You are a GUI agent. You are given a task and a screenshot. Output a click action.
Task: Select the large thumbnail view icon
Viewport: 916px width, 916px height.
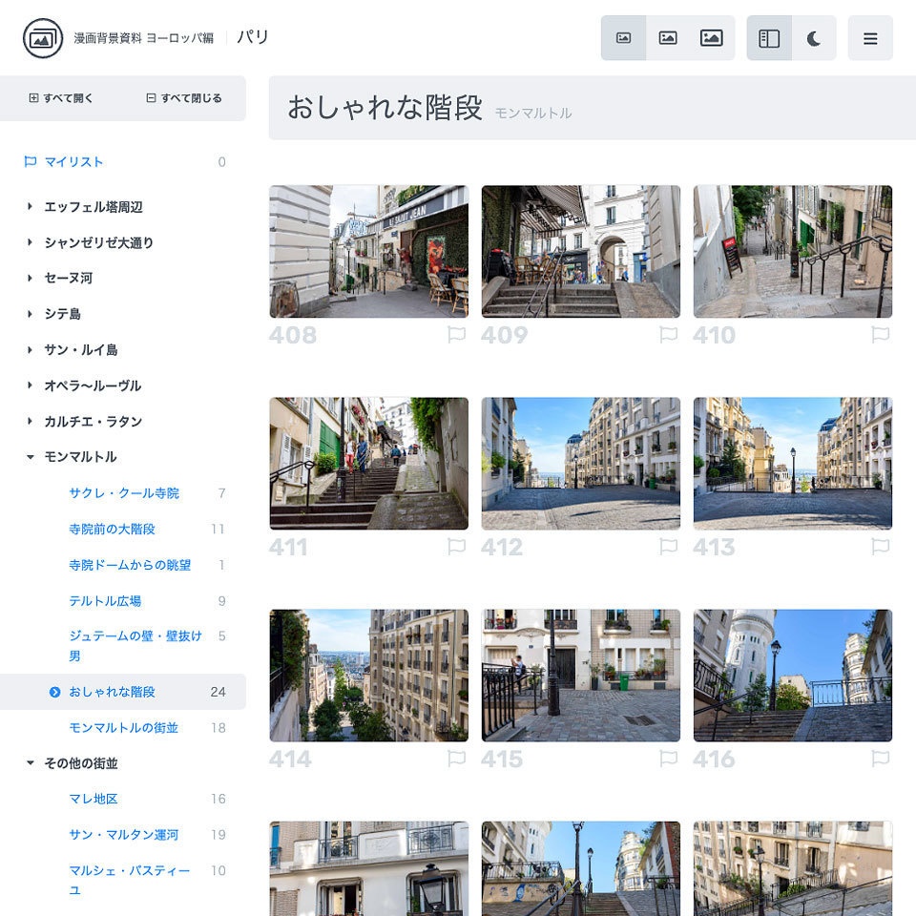click(712, 38)
